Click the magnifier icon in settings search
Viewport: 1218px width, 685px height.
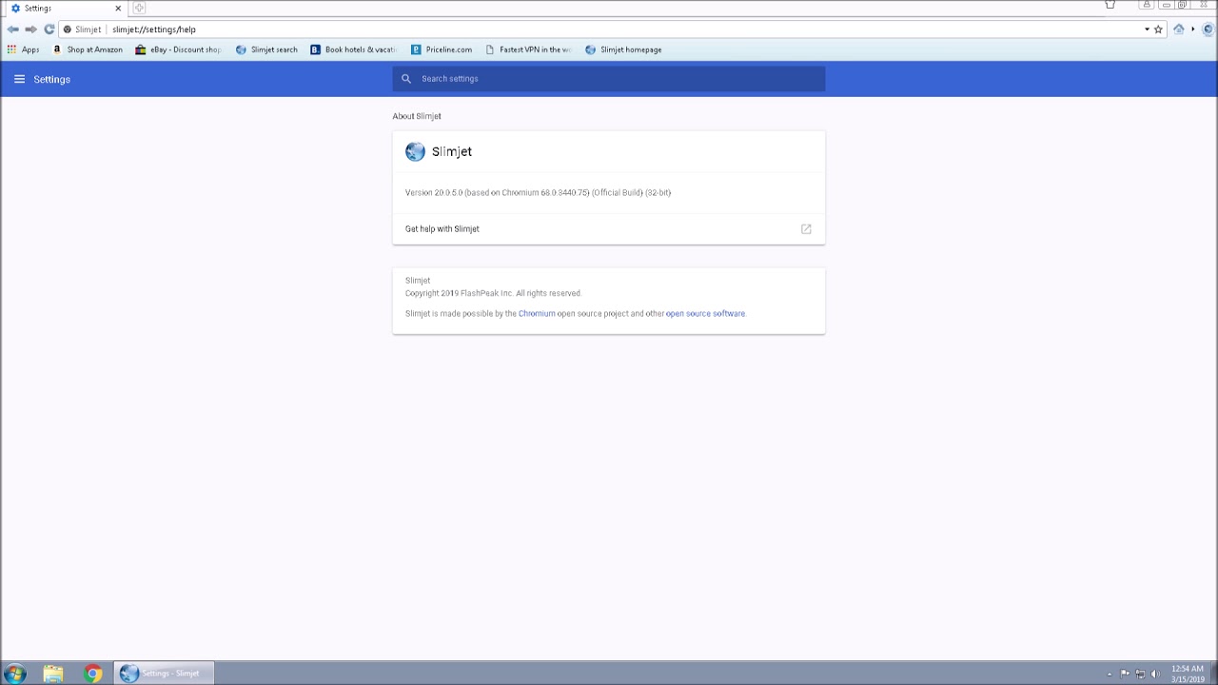tap(406, 79)
